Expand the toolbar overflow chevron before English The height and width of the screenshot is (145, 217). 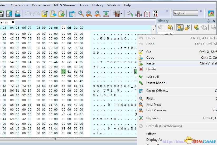[x=167, y=11]
